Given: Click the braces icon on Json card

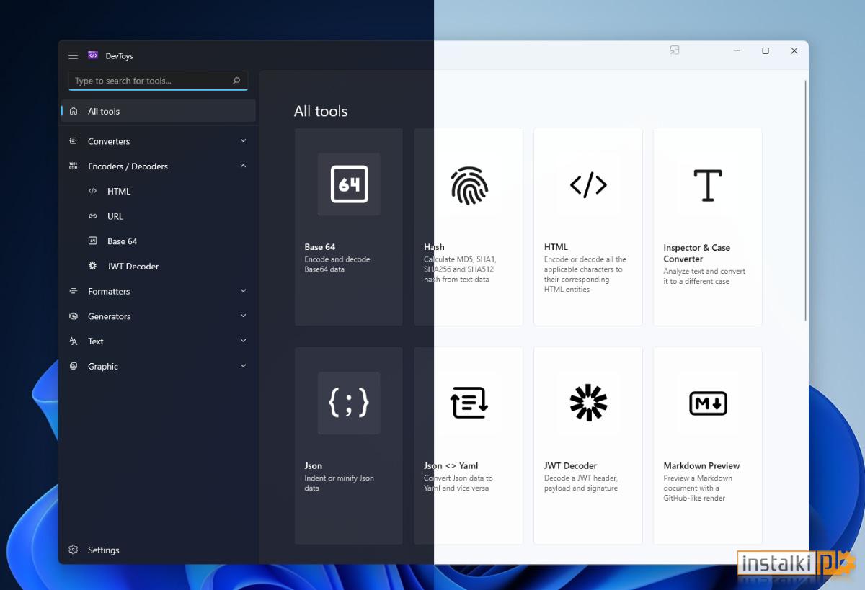Looking at the screenshot, I should coord(349,403).
